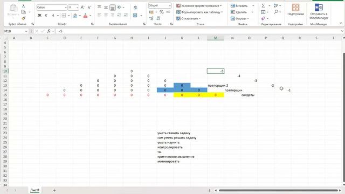Increase font size with the larger A icon
Image resolution: width=345 pixels, height=194 pixels.
point(82,8)
